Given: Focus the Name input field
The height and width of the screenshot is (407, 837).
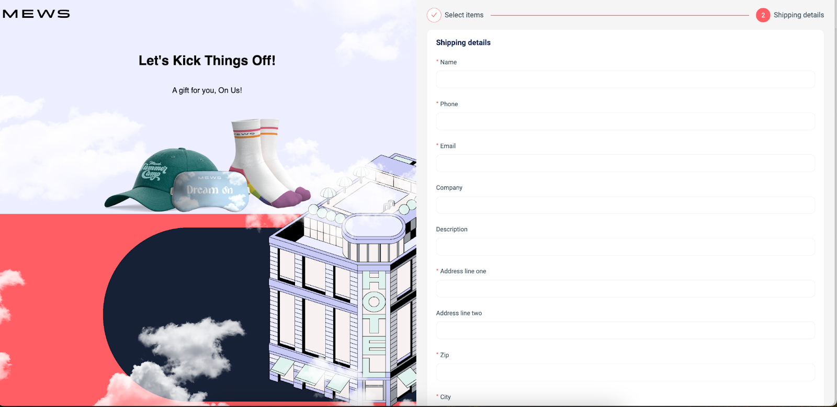Looking at the screenshot, I should 625,80.
